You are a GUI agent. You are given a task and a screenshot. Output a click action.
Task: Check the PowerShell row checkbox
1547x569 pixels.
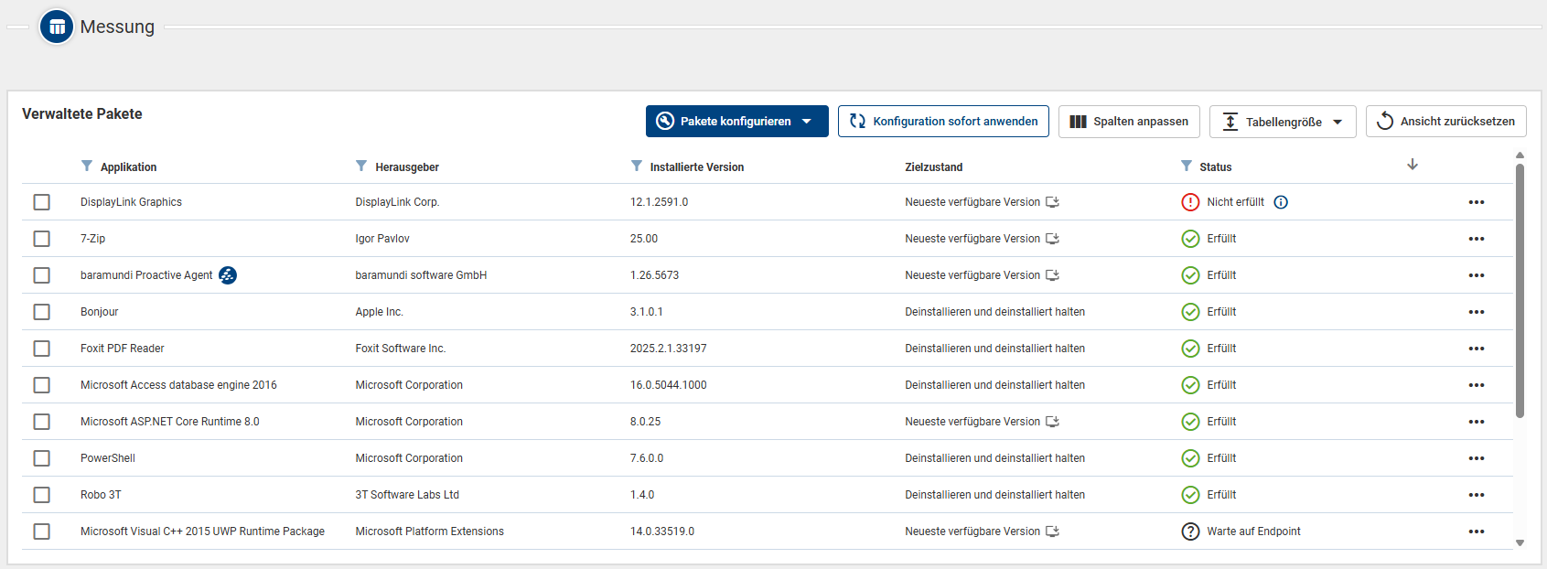click(x=42, y=458)
